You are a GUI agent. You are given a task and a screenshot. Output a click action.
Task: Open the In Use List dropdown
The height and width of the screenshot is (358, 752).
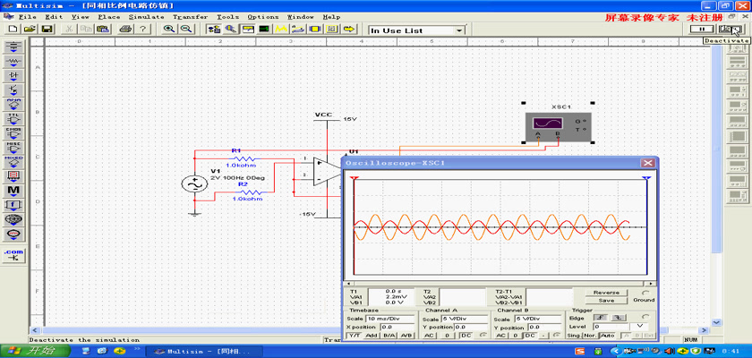pos(460,30)
